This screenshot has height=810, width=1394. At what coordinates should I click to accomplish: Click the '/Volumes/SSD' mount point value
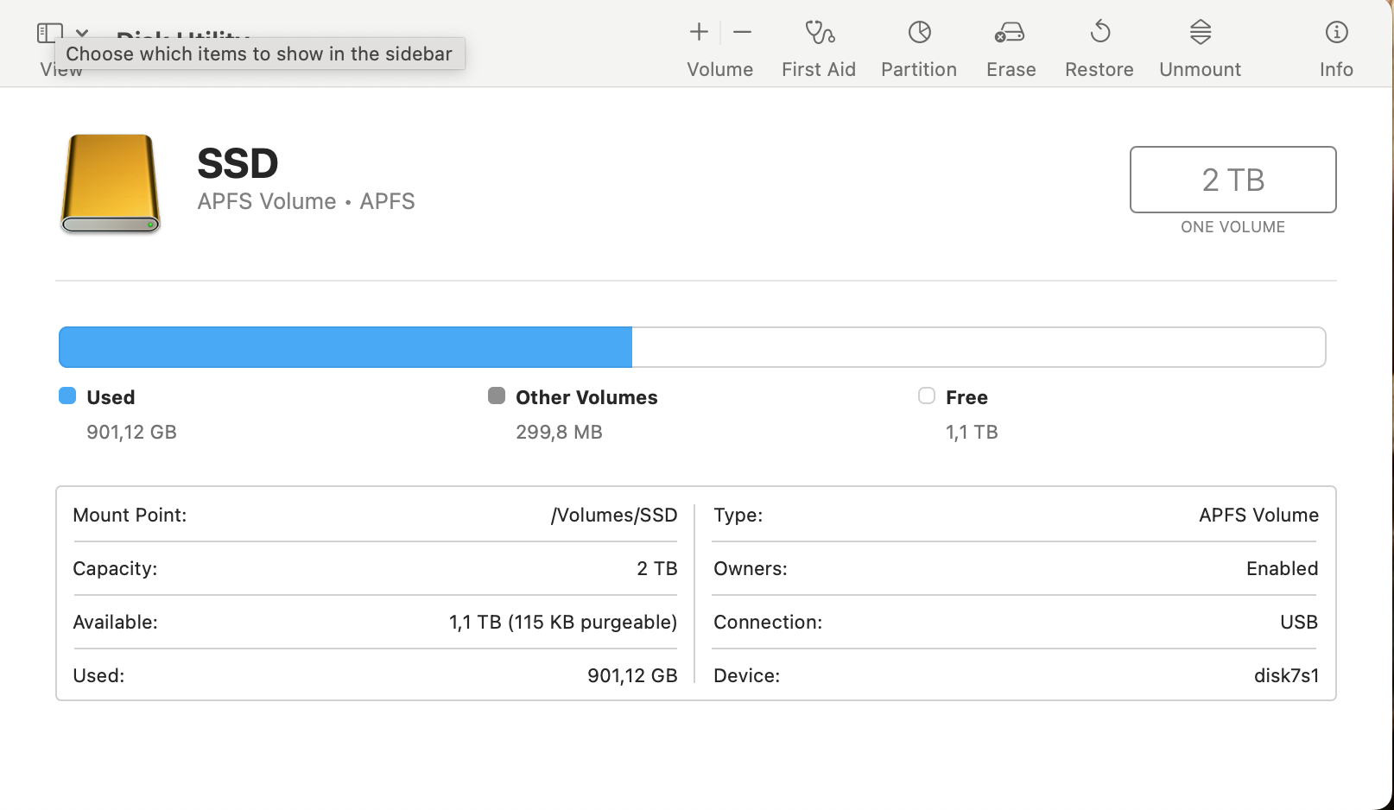pos(614,516)
